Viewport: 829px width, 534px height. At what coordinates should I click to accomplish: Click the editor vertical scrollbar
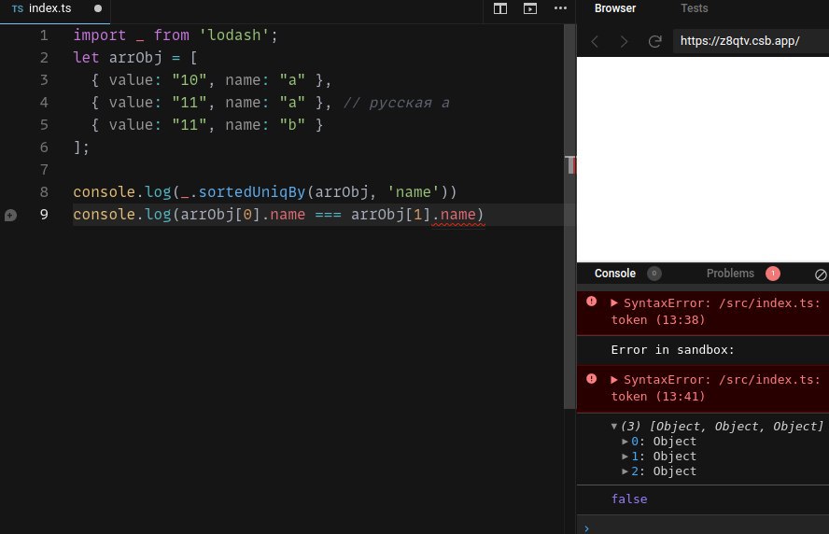[x=569, y=217]
